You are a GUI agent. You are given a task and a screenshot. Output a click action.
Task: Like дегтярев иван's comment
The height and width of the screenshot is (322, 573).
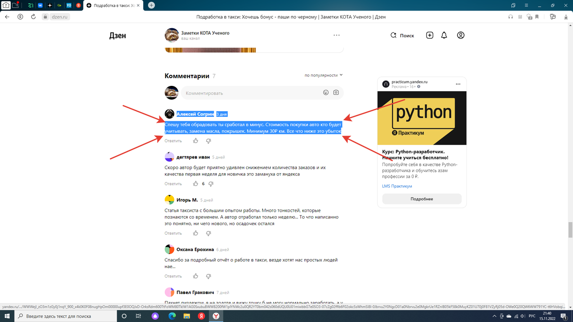pos(196,184)
